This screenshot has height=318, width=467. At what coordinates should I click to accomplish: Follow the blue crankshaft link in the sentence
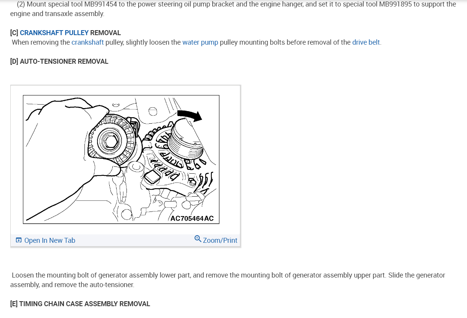88,42
